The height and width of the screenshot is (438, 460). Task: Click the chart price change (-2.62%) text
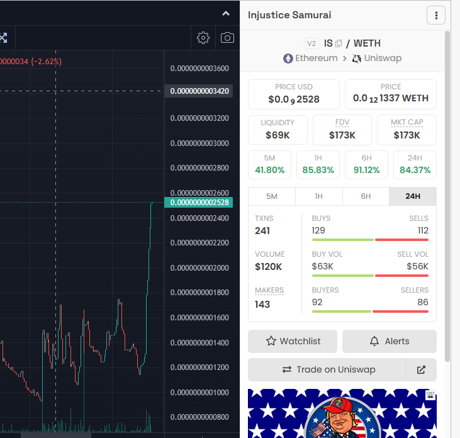(46, 62)
